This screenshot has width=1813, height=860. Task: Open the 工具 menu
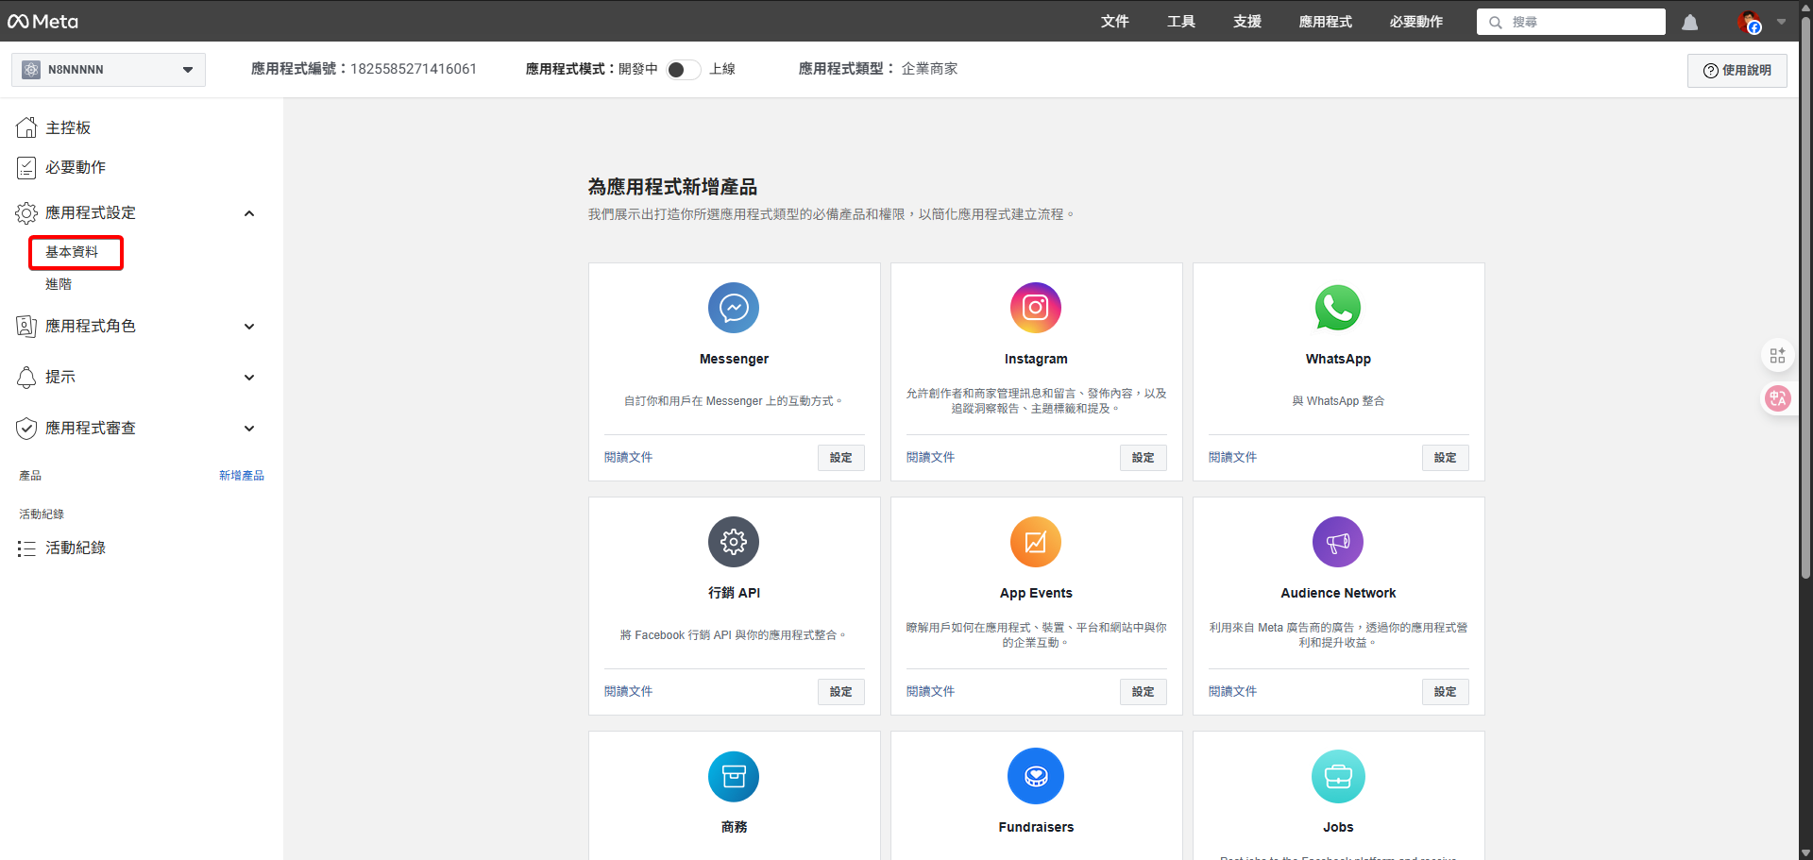1180,22
